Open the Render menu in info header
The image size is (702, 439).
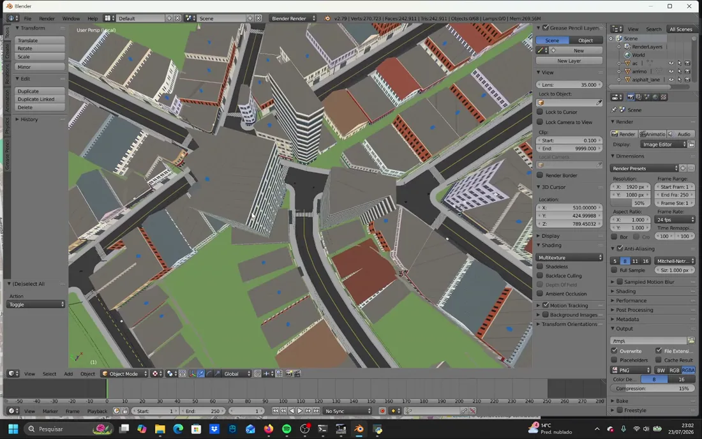pyautogui.click(x=47, y=19)
